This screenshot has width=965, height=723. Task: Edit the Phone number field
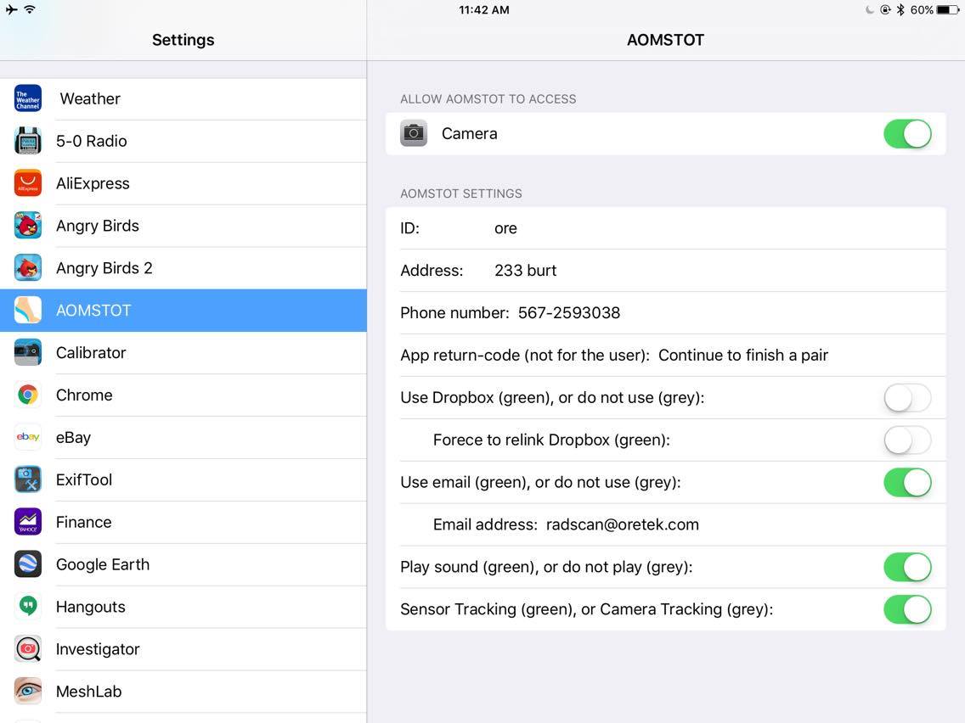(568, 313)
